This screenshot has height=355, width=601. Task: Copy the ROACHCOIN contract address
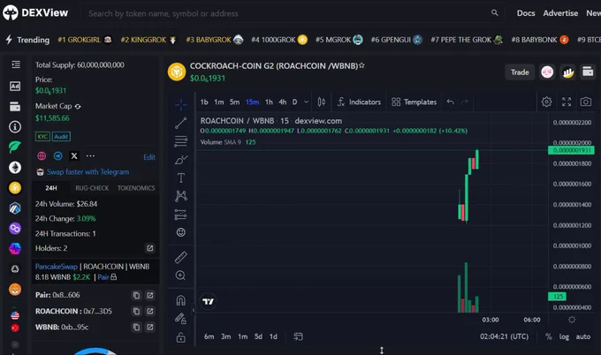[x=136, y=311]
